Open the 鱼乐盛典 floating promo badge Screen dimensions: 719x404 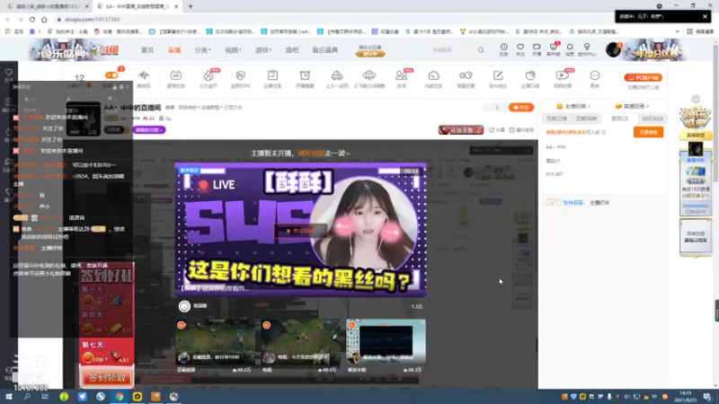tap(696, 117)
